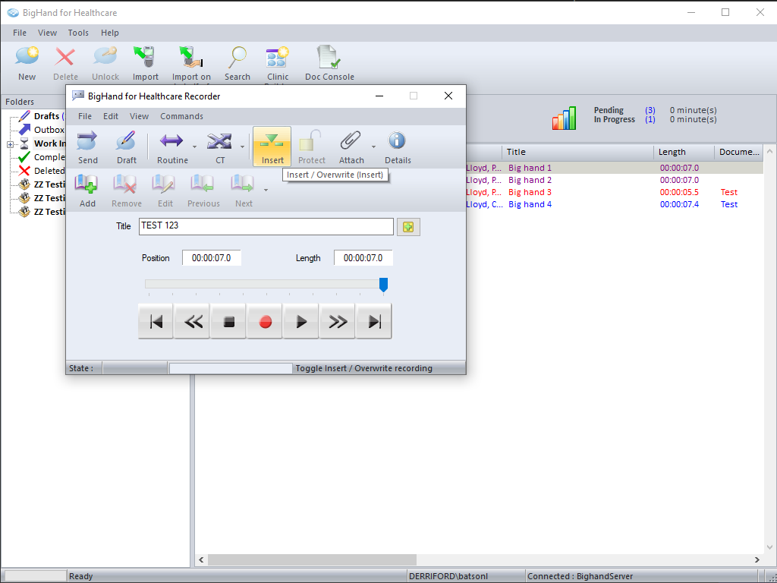Sort list by Document column header
Screen dimensions: 777x583
(739, 152)
